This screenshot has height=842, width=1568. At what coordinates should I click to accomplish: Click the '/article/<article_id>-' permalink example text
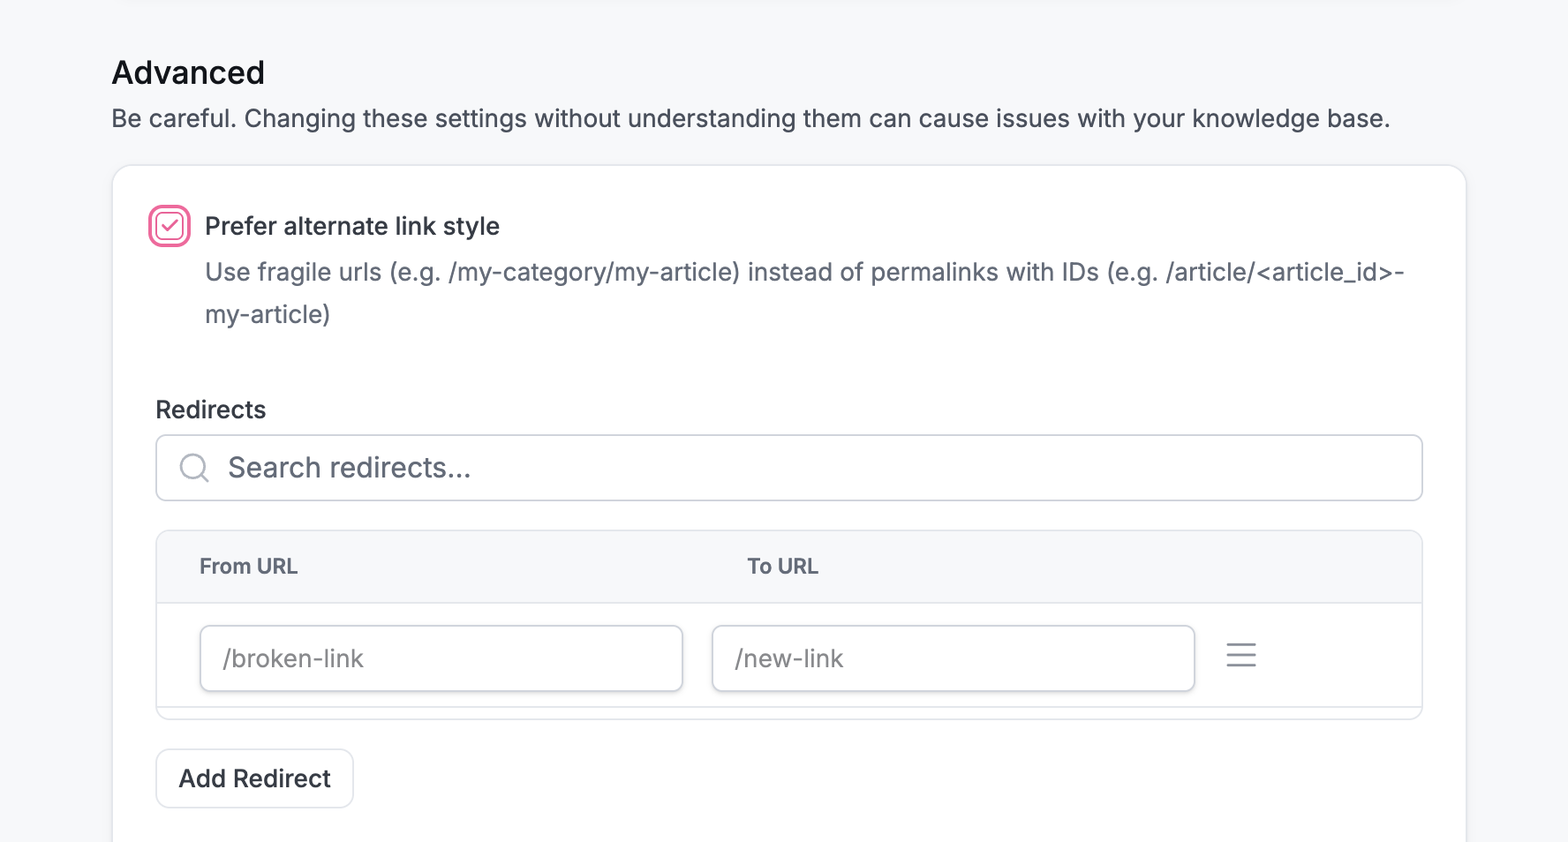coord(1285,272)
